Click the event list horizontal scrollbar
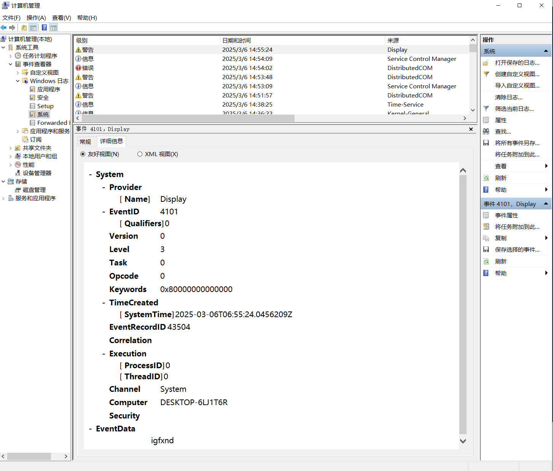This screenshot has height=471, width=553. (188, 118)
